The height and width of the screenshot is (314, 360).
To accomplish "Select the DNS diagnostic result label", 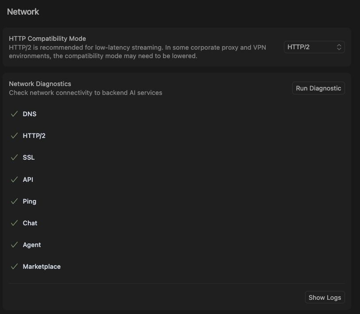I will [x=30, y=114].
